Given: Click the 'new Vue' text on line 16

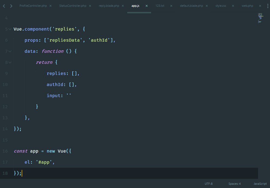Looking at the screenshot, I should coord(56,151).
